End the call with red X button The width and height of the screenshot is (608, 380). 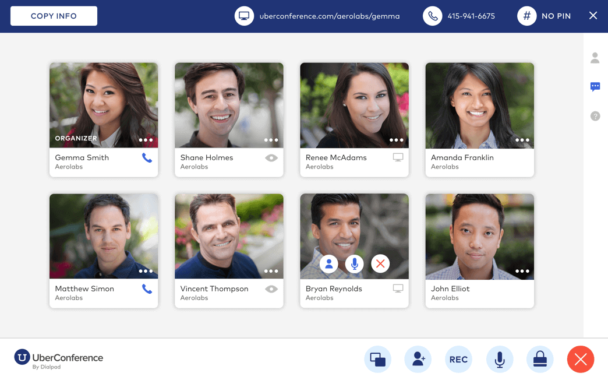point(581,360)
